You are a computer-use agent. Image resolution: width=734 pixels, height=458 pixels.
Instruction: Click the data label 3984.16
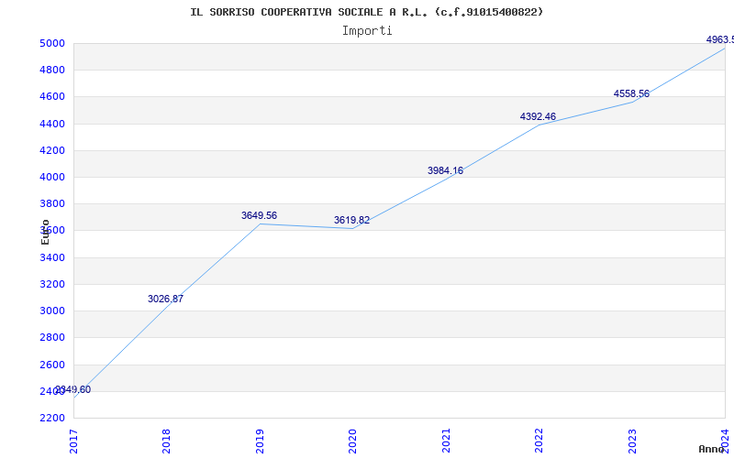click(x=445, y=171)
